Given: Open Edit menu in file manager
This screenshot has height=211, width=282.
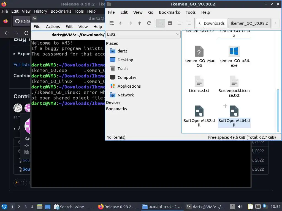Looking at the screenshot, I should pyautogui.click(x=124, y=12).
